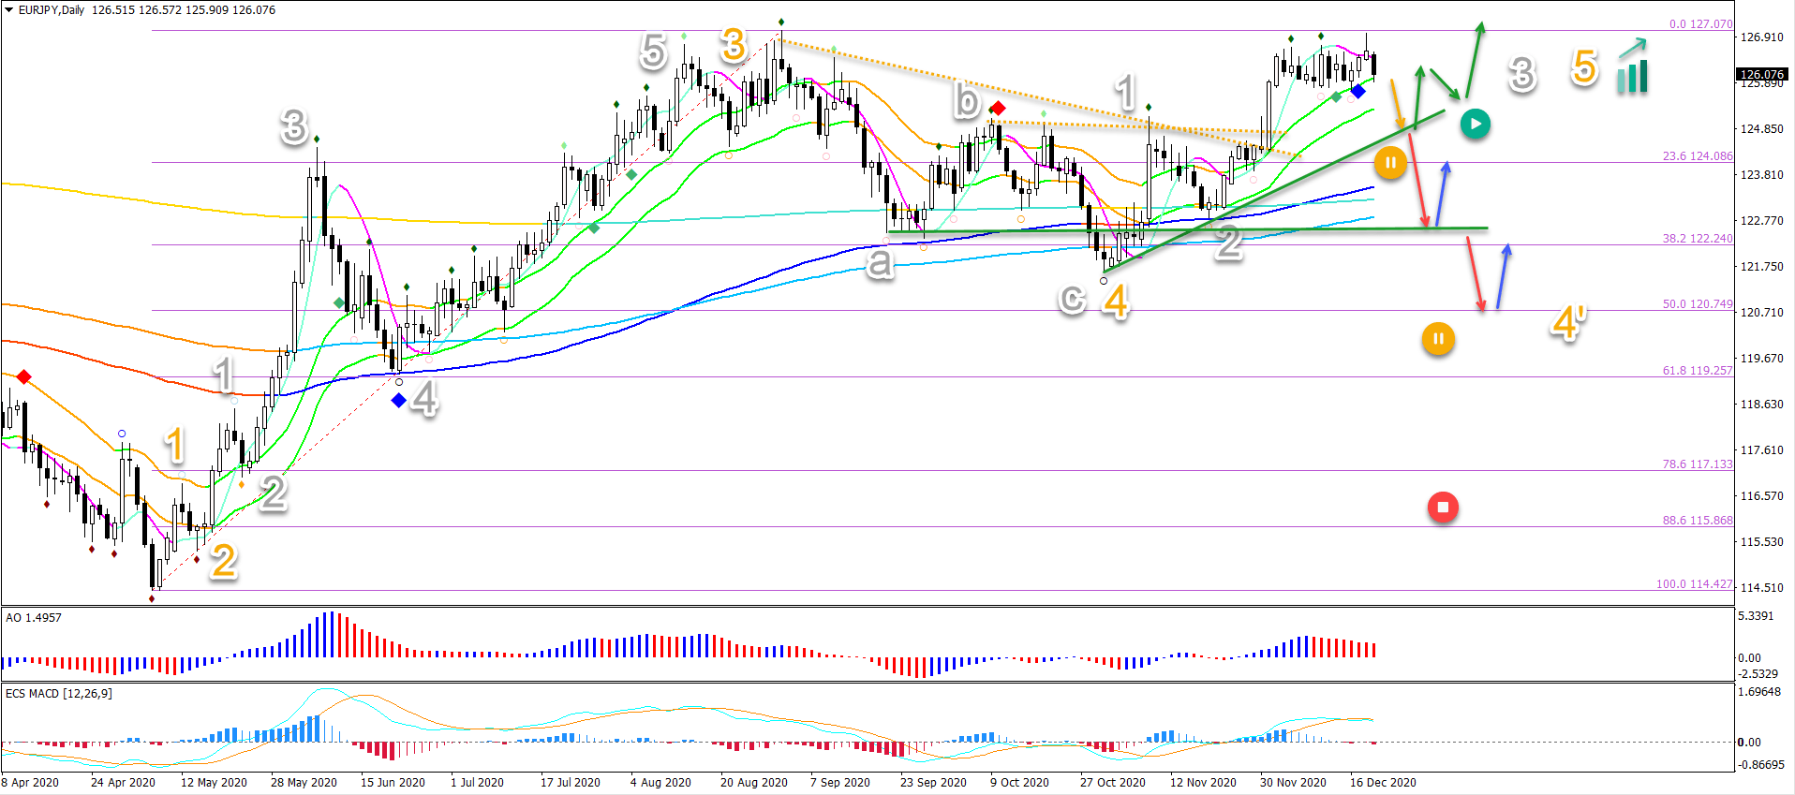Click the green play circle icon

point(1475,124)
